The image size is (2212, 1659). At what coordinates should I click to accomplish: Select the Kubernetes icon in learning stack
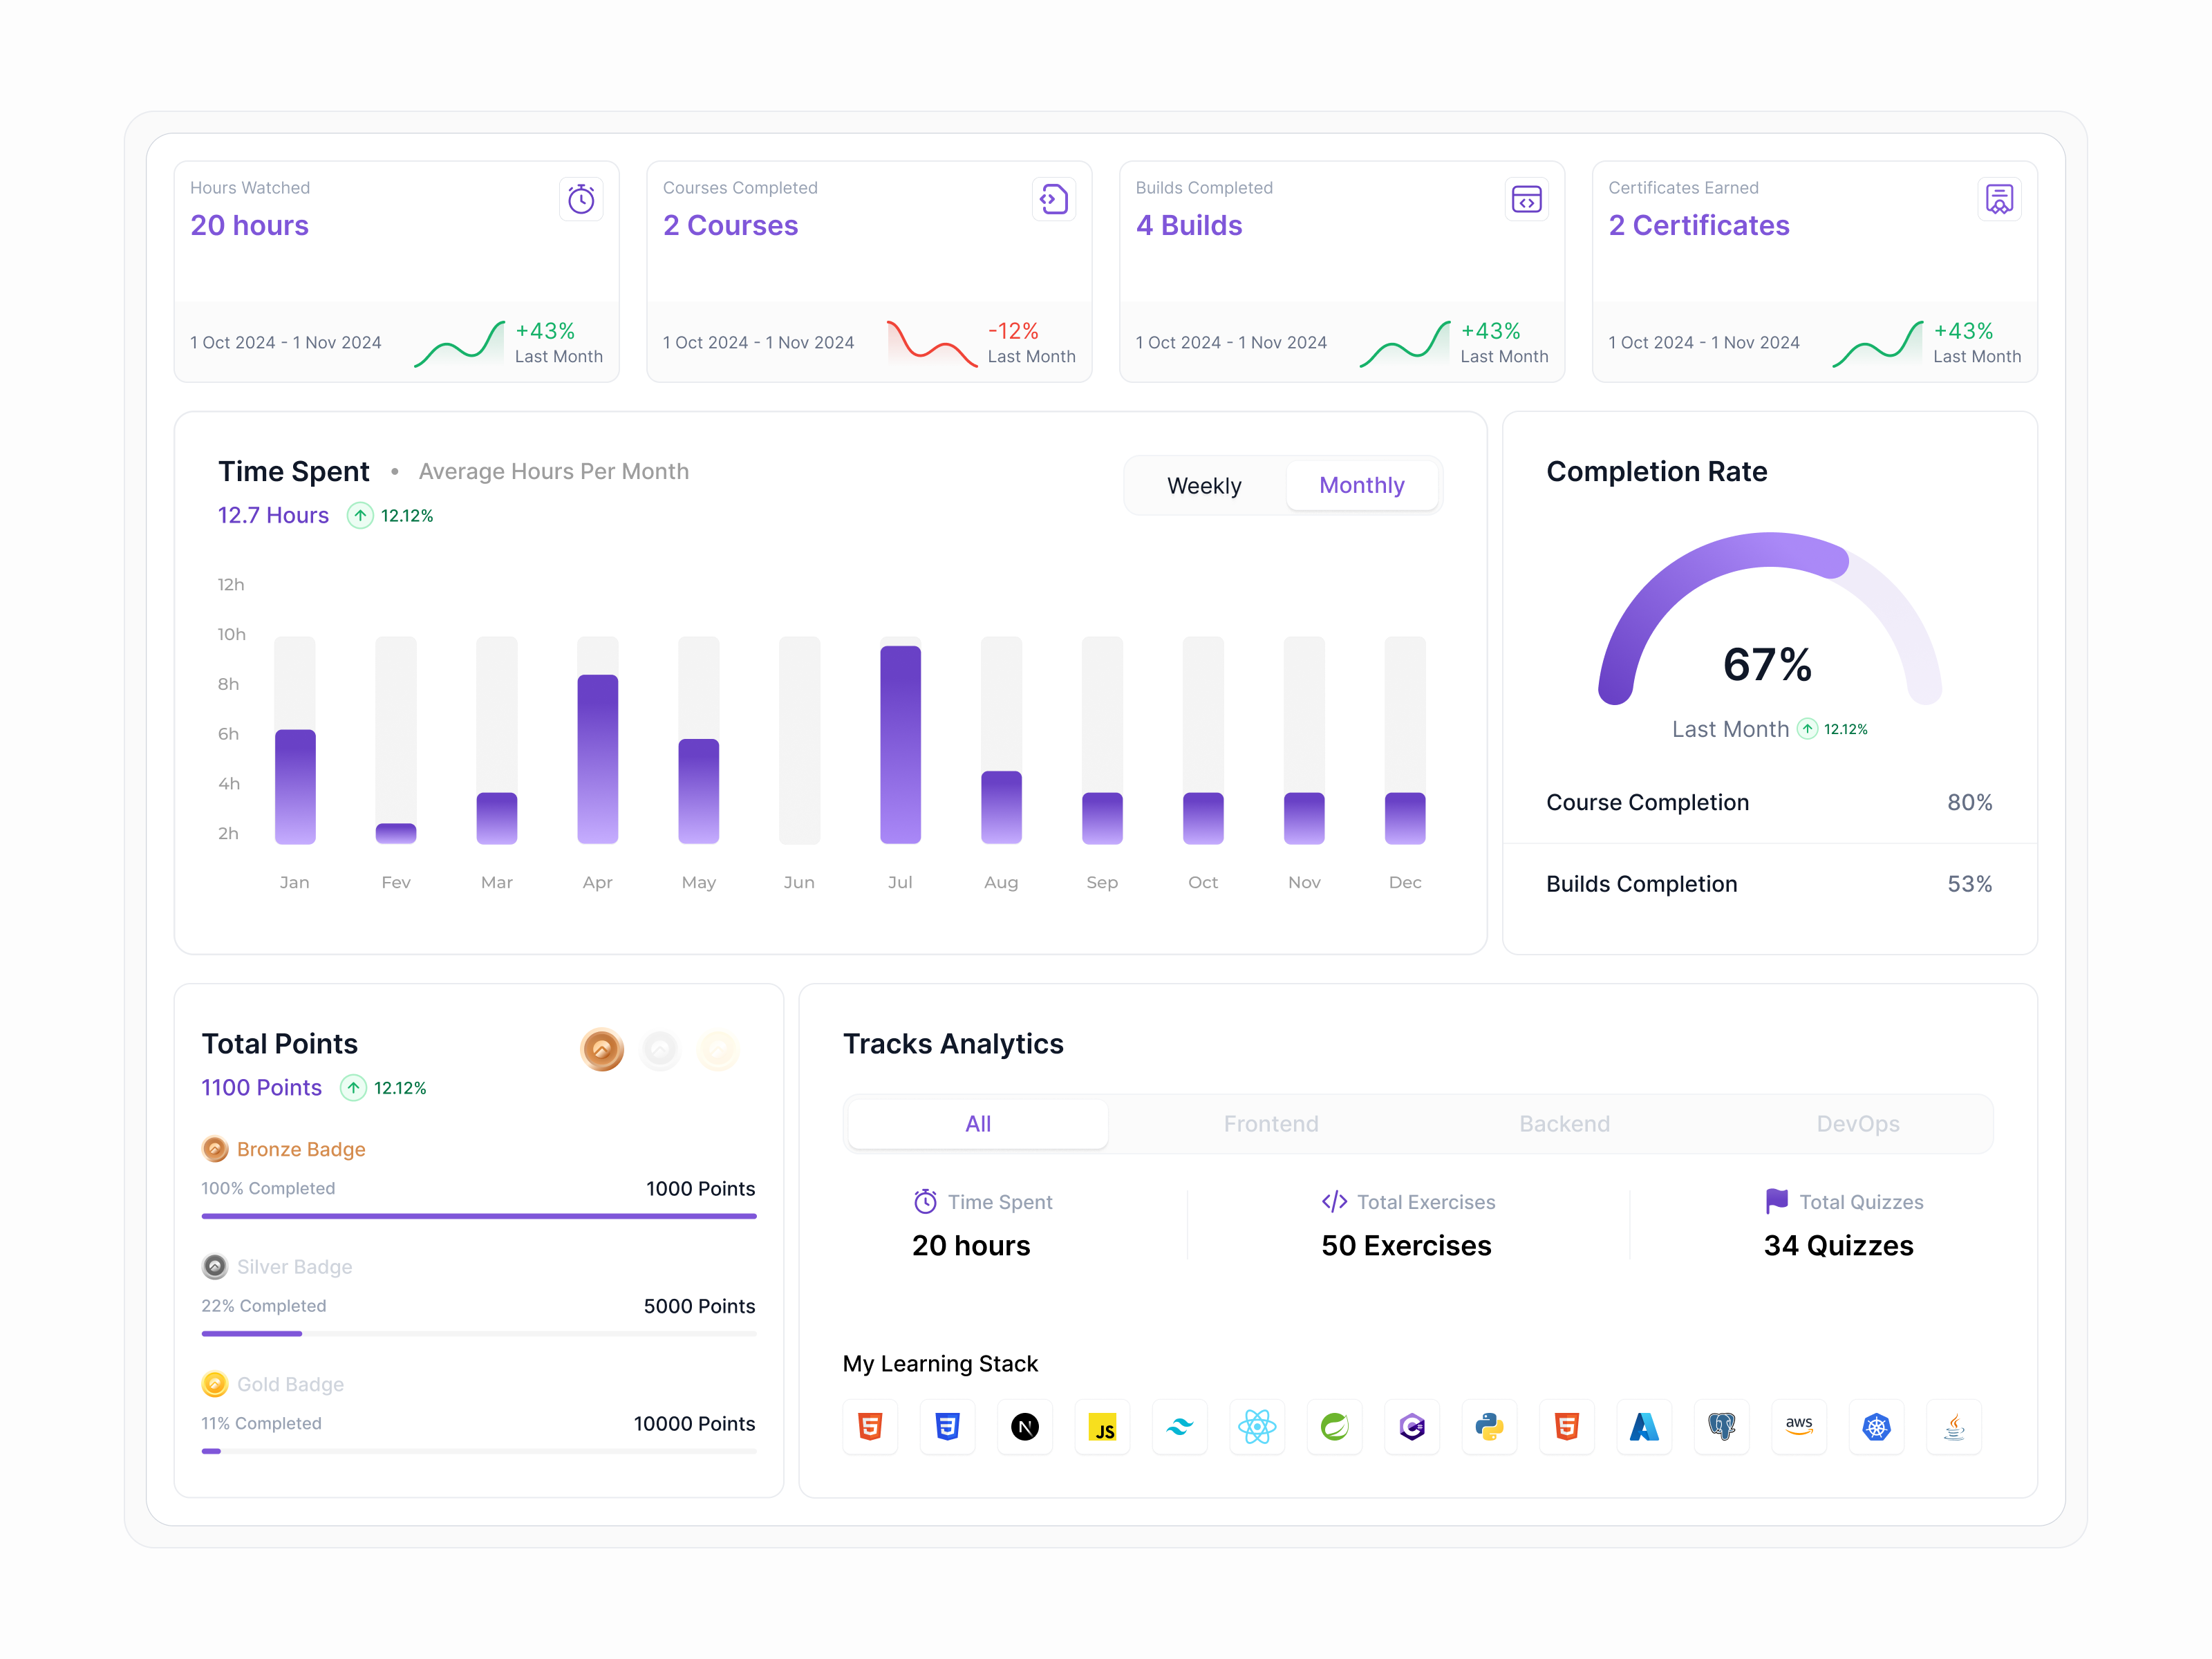[1877, 1427]
